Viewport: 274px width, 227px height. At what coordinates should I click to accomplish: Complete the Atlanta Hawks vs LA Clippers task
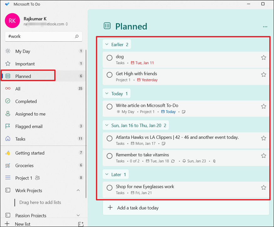pyautogui.click(x=109, y=138)
